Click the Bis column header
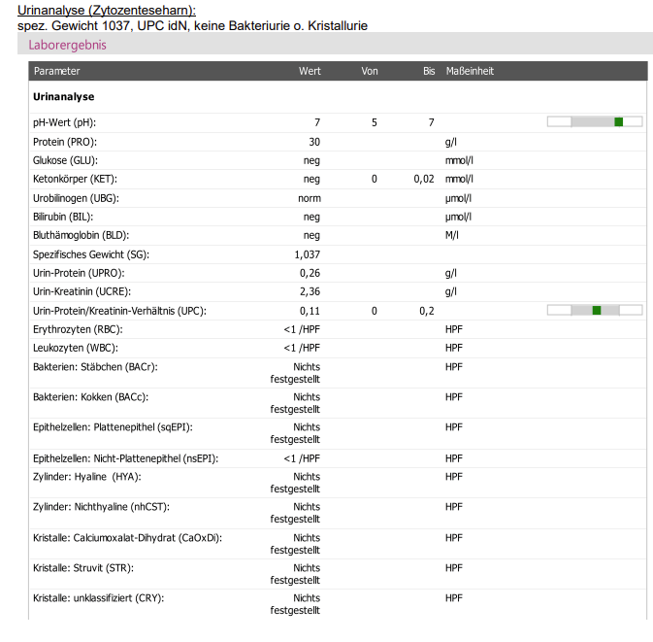 click(x=429, y=71)
